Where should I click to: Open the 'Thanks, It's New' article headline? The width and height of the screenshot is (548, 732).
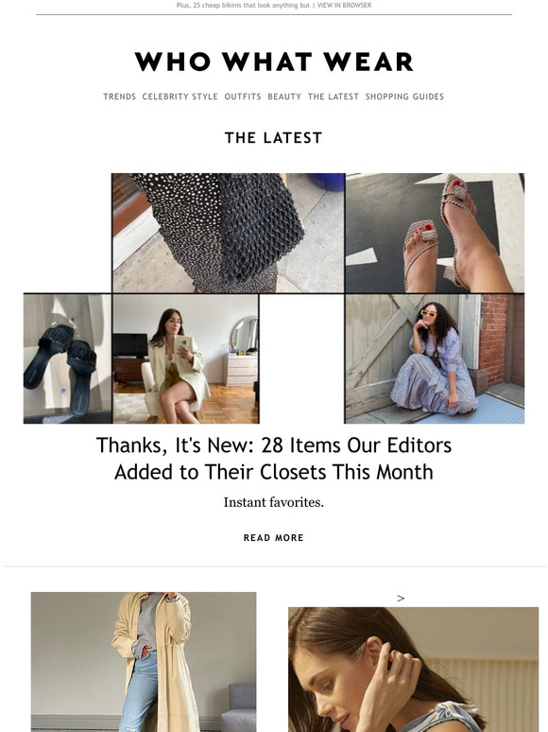[274, 459]
